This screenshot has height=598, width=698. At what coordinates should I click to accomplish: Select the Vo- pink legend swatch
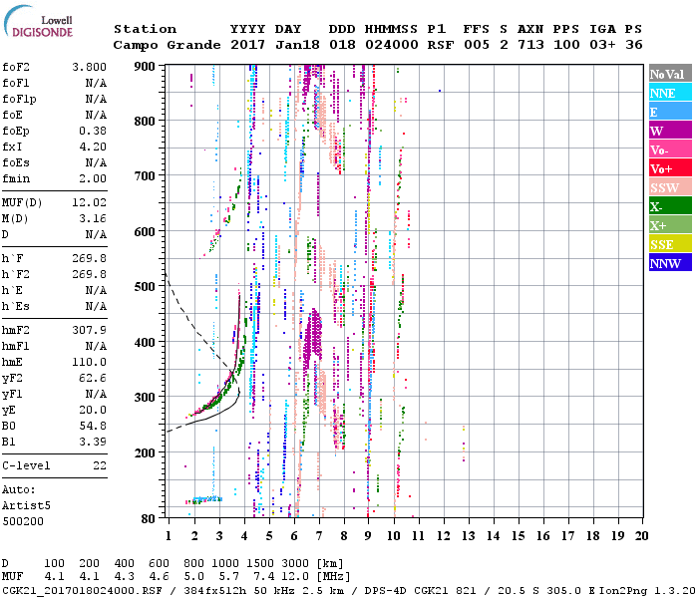pos(670,149)
